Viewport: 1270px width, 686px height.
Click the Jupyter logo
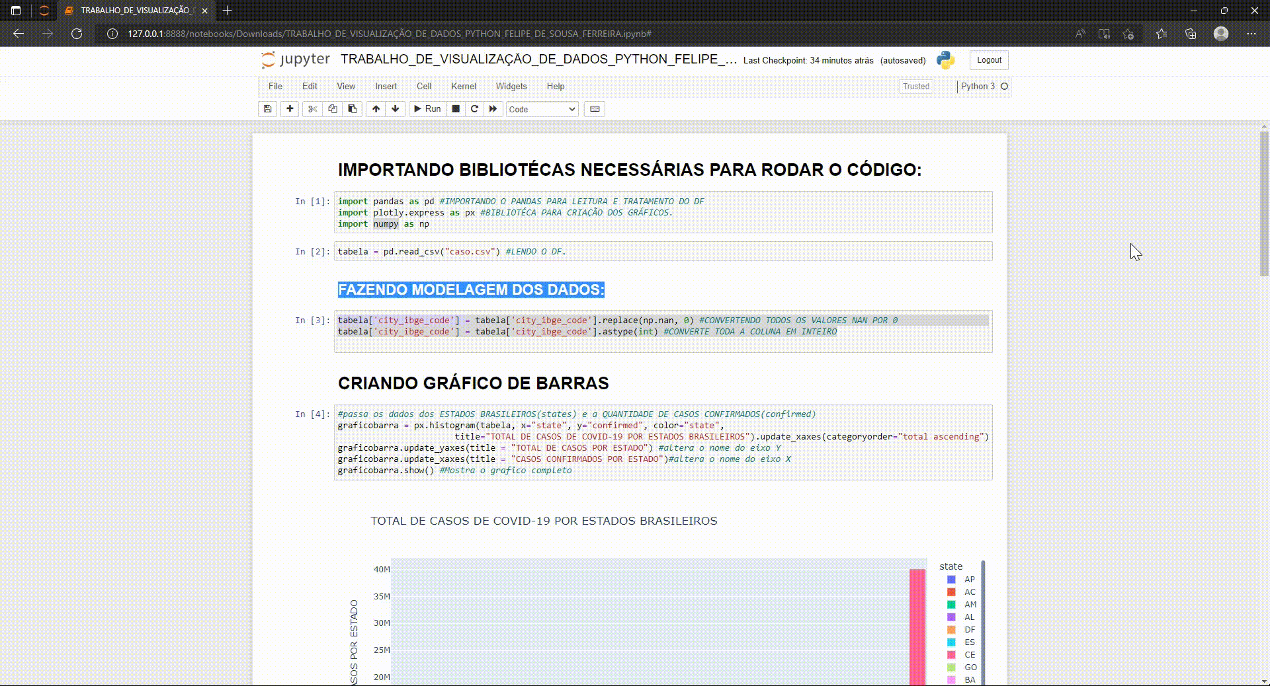click(x=296, y=59)
